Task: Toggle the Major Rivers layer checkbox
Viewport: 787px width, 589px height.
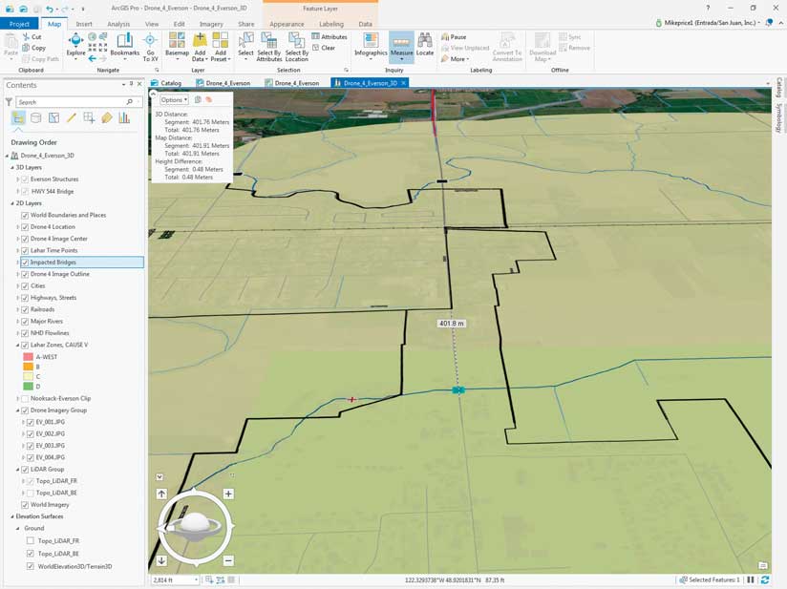Action: [x=25, y=322]
